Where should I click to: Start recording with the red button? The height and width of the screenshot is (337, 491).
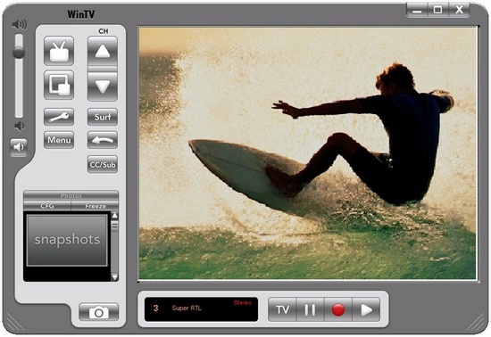click(x=338, y=309)
